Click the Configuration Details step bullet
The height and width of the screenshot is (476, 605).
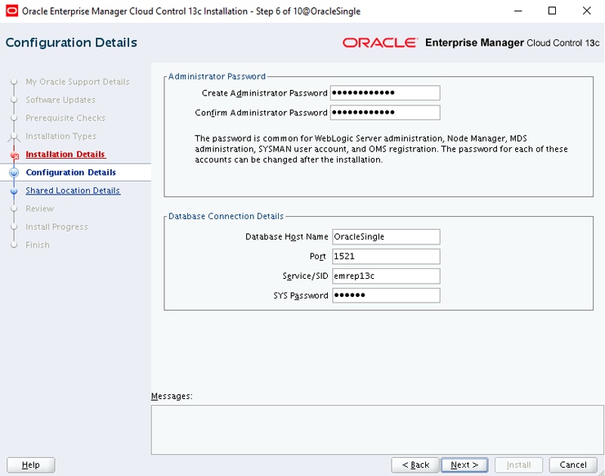(x=14, y=173)
